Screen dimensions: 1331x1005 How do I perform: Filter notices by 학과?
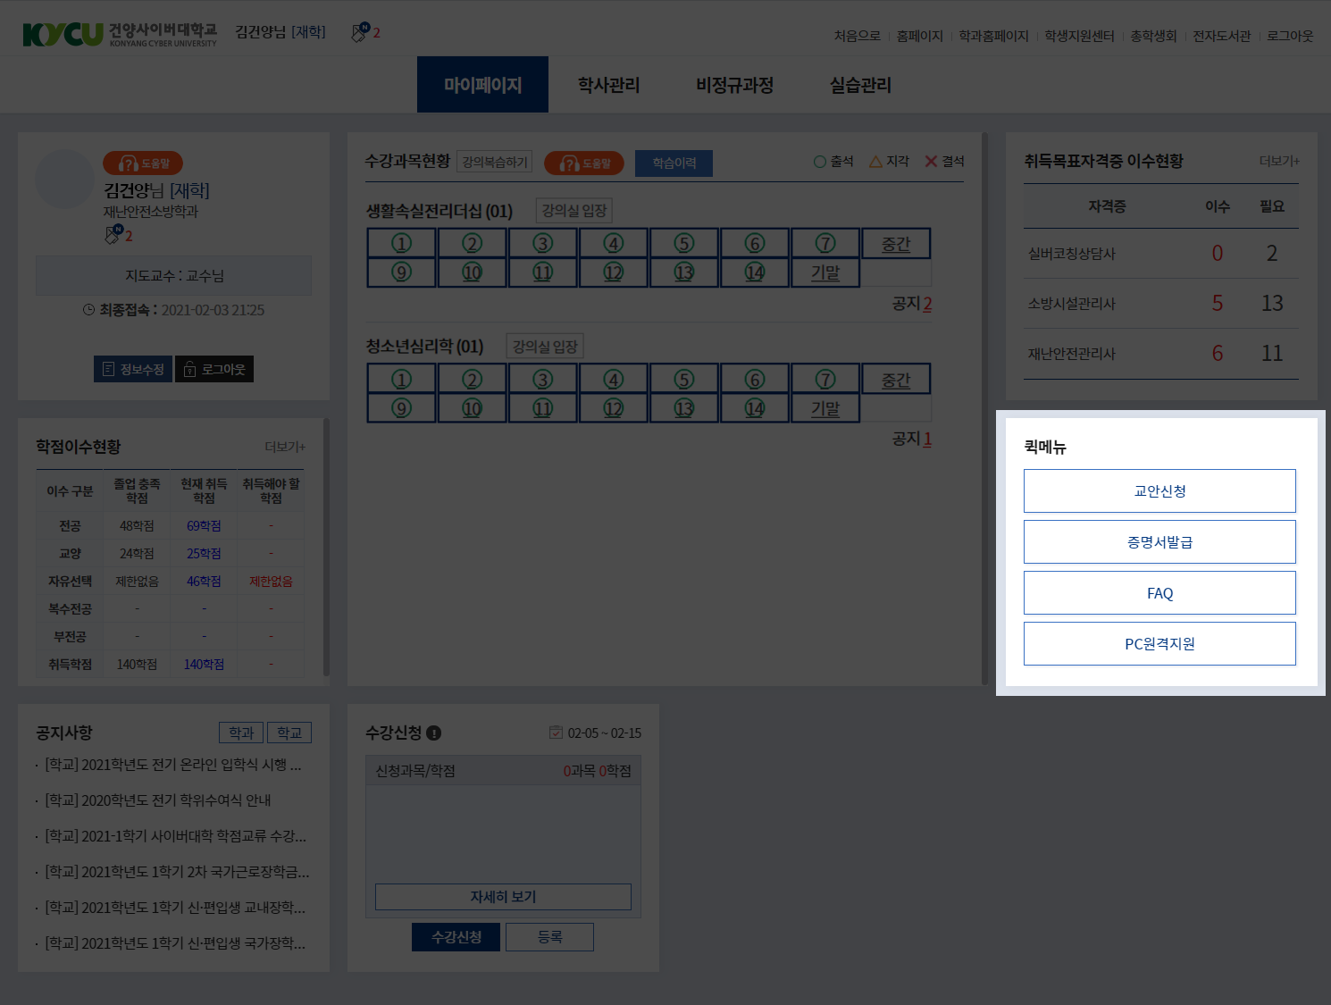(241, 733)
